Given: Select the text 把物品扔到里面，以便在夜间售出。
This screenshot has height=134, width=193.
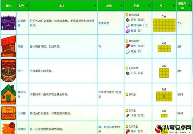Looking at the screenshot, I should pyautogui.click(x=51, y=113).
